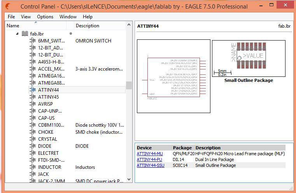296x193 pixels.
Task: Click the 'Diode schottky 100V 1...' description
Action: [x=100, y=125]
